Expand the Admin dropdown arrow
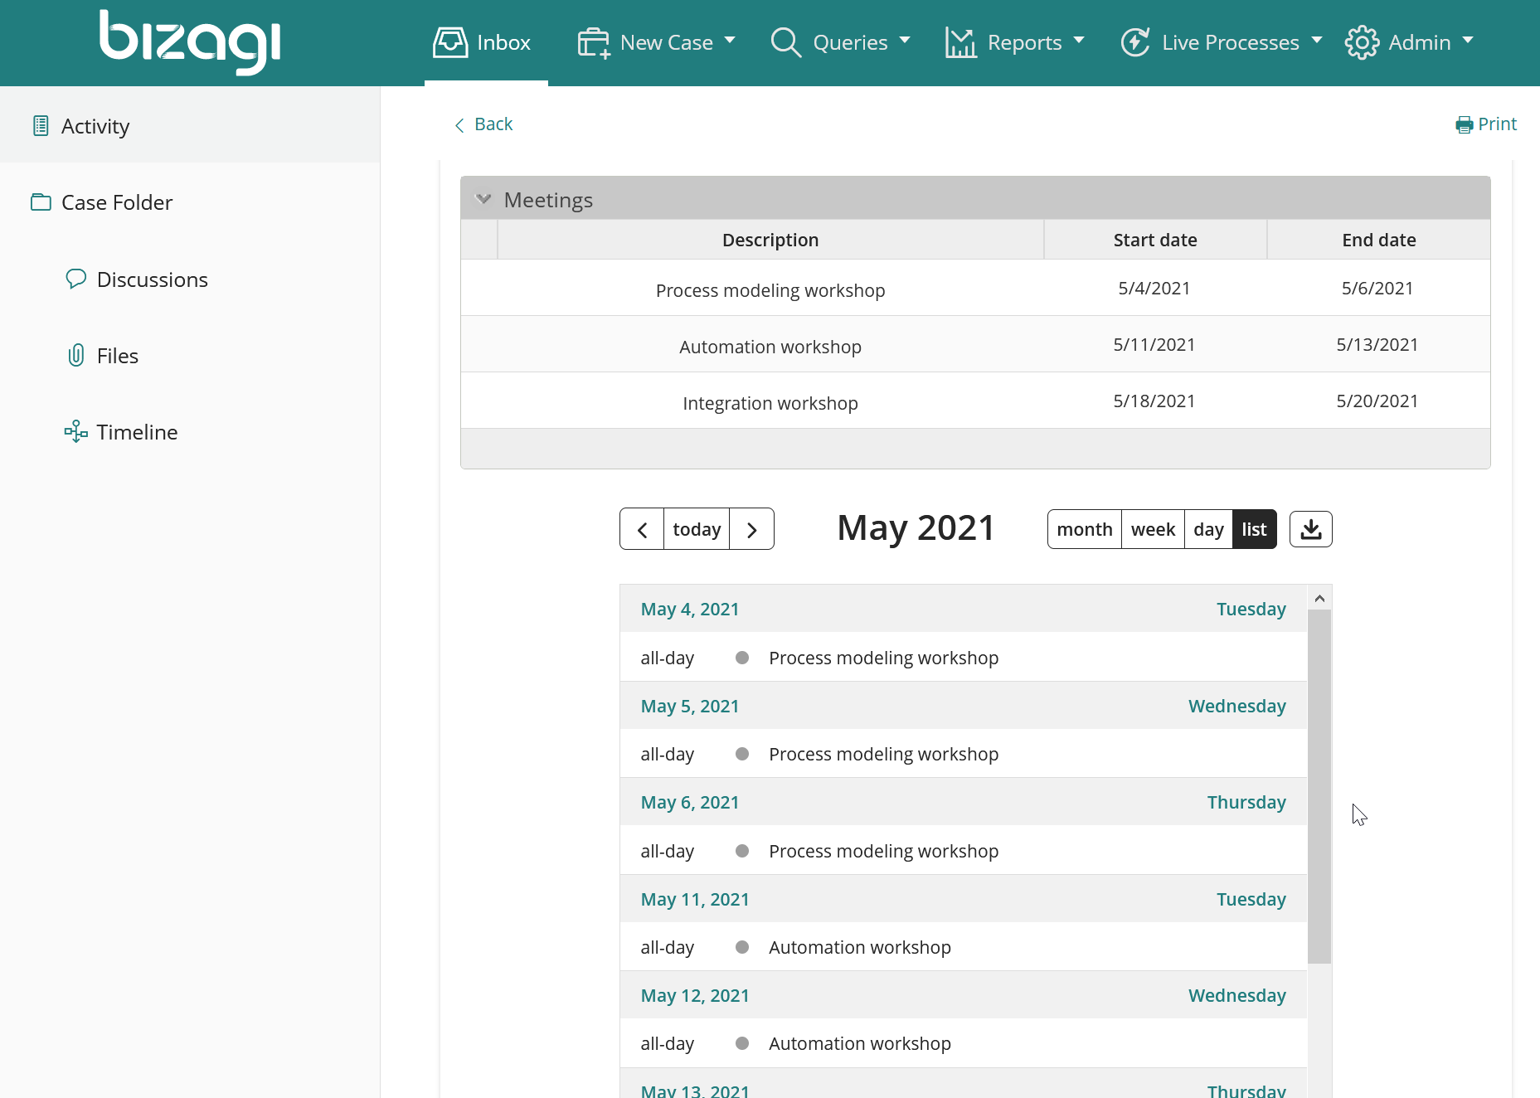 click(1468, 40)
